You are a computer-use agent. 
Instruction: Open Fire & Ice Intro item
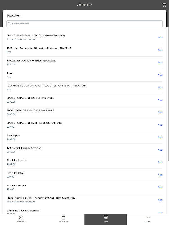tap(15, 173)
